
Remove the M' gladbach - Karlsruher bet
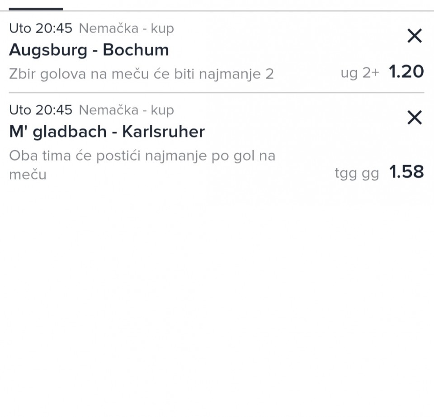pos(414,118)
